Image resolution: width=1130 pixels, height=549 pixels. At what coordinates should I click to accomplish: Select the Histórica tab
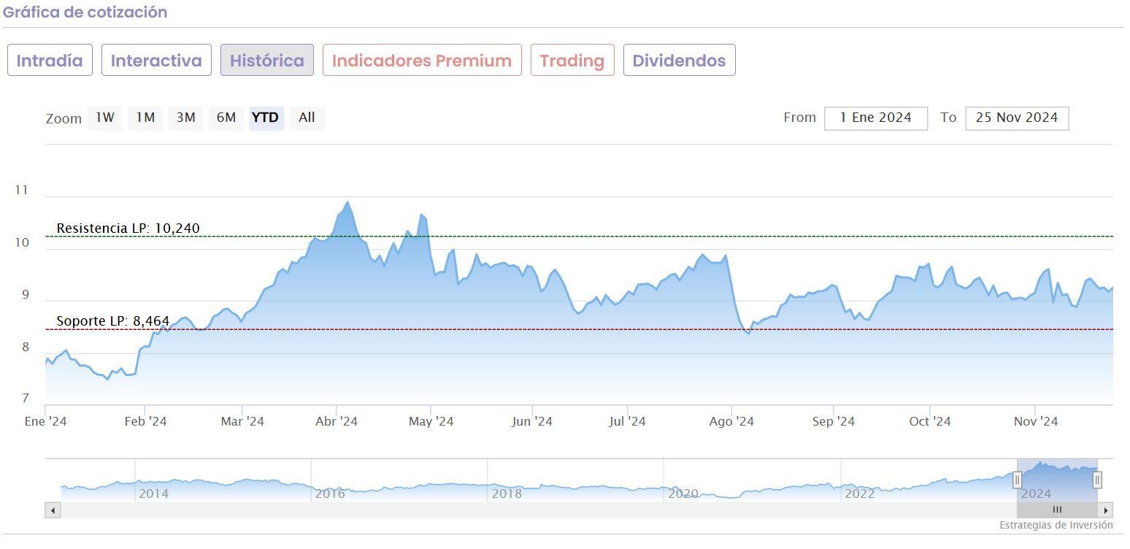(x=267, y=61)
